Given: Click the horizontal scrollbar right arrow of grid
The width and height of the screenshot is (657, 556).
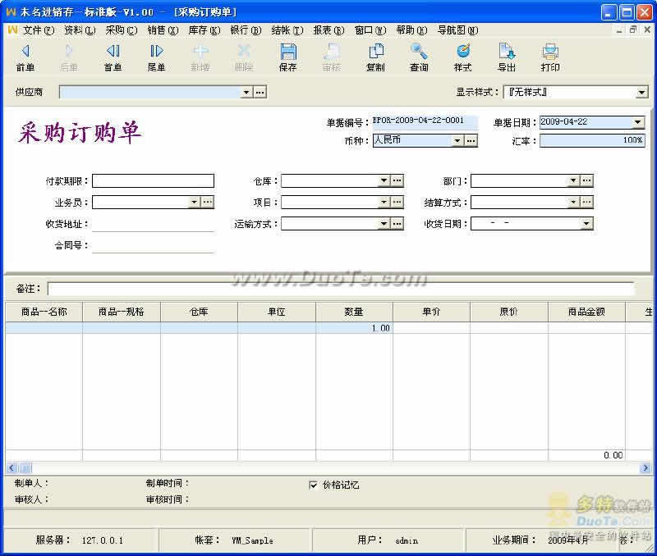Looking at the screenshot, I should 646,467.
